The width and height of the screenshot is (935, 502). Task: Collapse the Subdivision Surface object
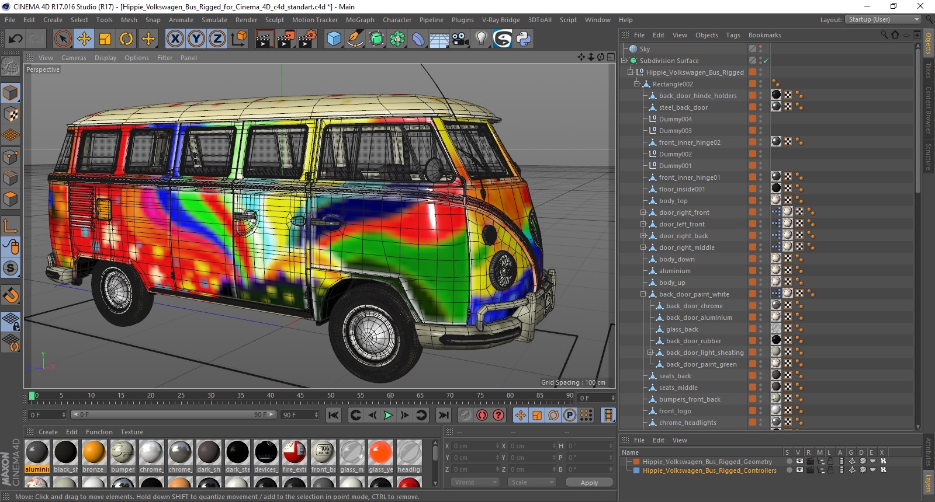click(624, 61)
